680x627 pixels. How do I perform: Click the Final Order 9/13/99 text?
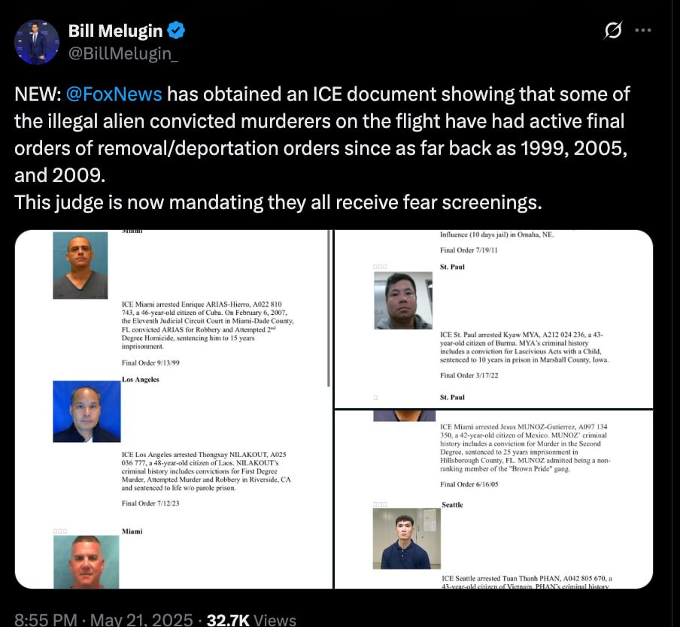(150, 362)
